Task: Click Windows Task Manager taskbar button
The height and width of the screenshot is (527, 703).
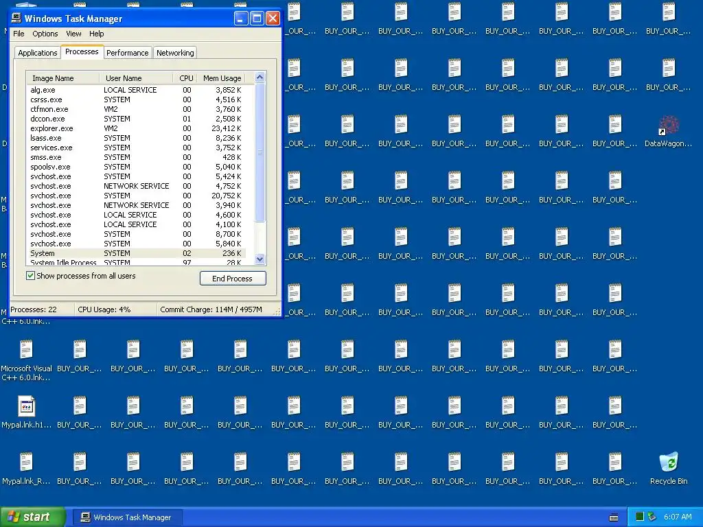Action: click(127, 517)
